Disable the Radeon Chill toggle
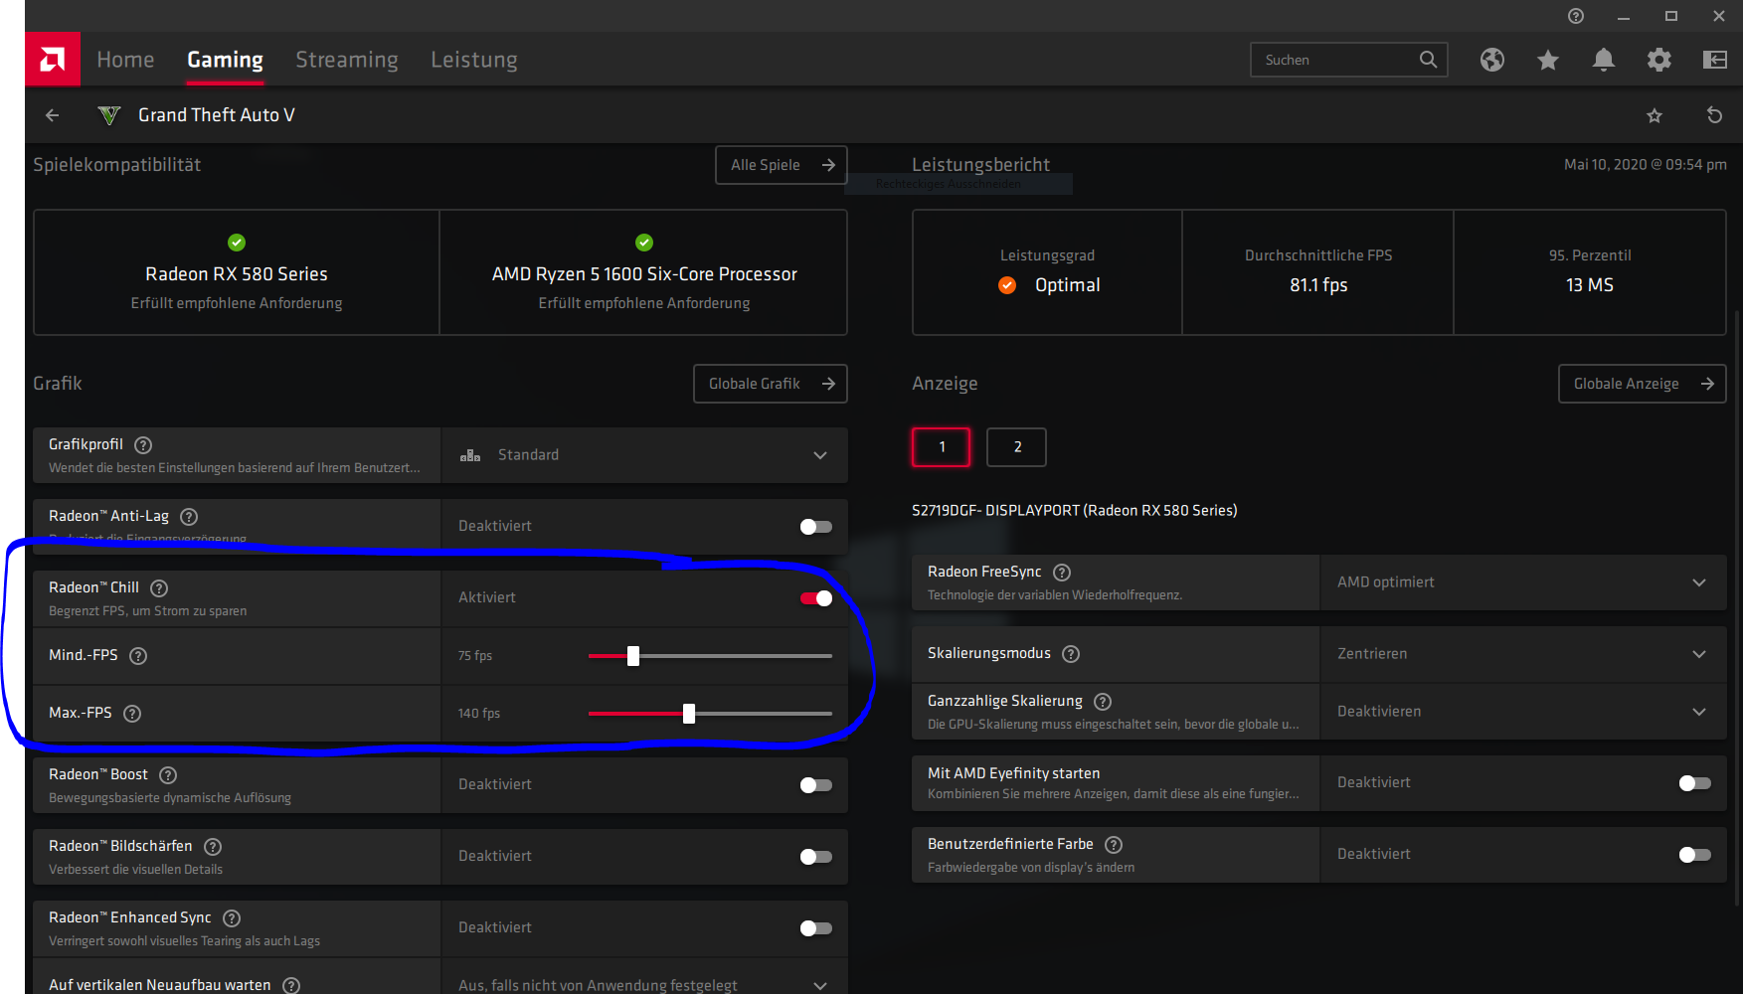 click(x=816, y=598)
